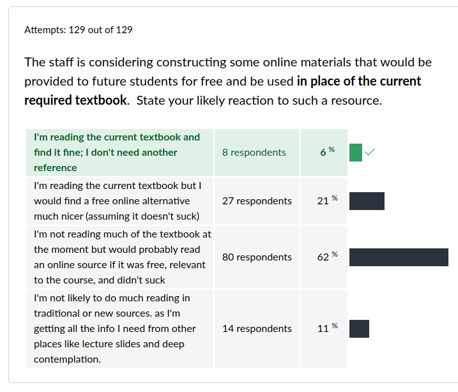Select the answer "I'm not reading much of the textbook"
The image size is (458, 392).
[x=119, y=257]
